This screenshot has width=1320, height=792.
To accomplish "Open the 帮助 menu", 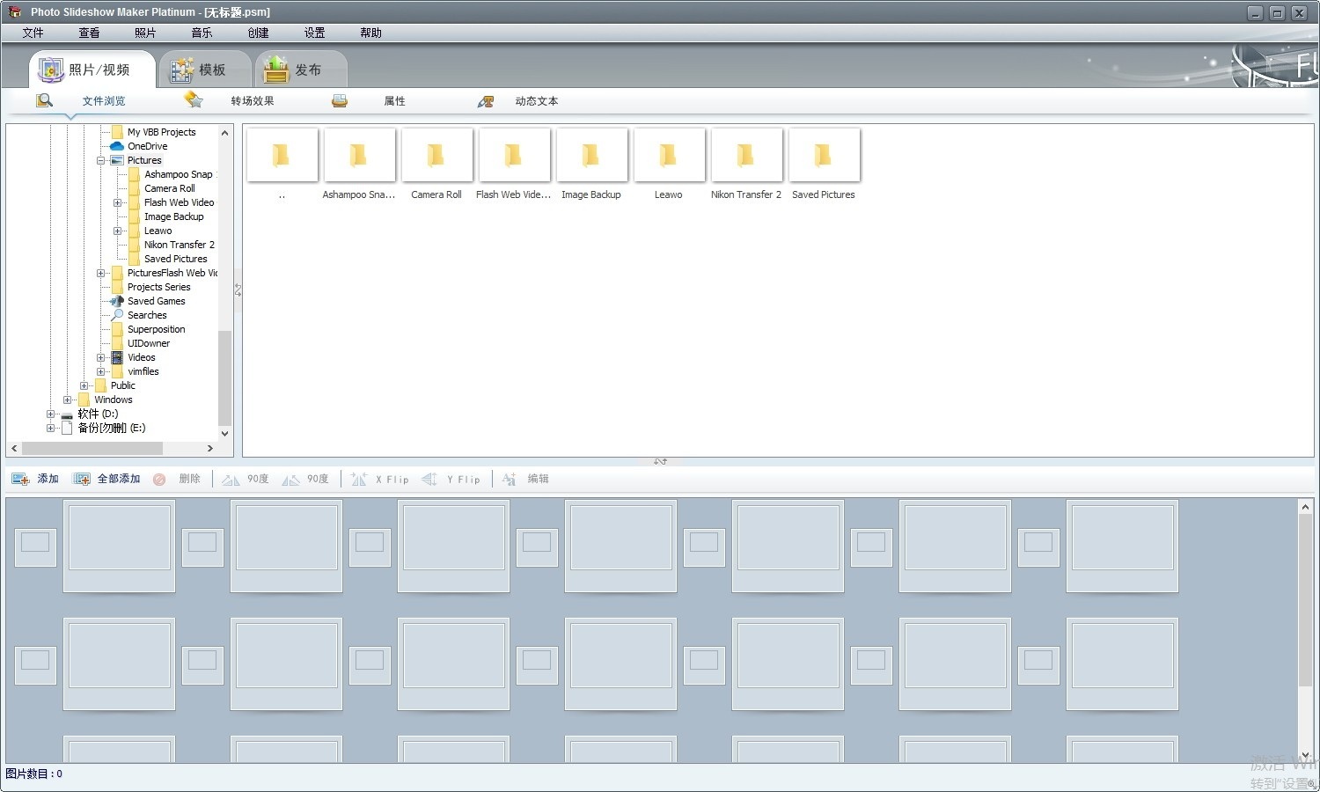I will pos(370,33).
